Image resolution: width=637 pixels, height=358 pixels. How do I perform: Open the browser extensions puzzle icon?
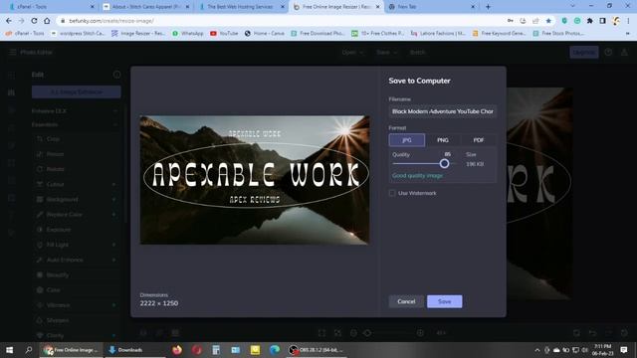(x=590, y=21)
